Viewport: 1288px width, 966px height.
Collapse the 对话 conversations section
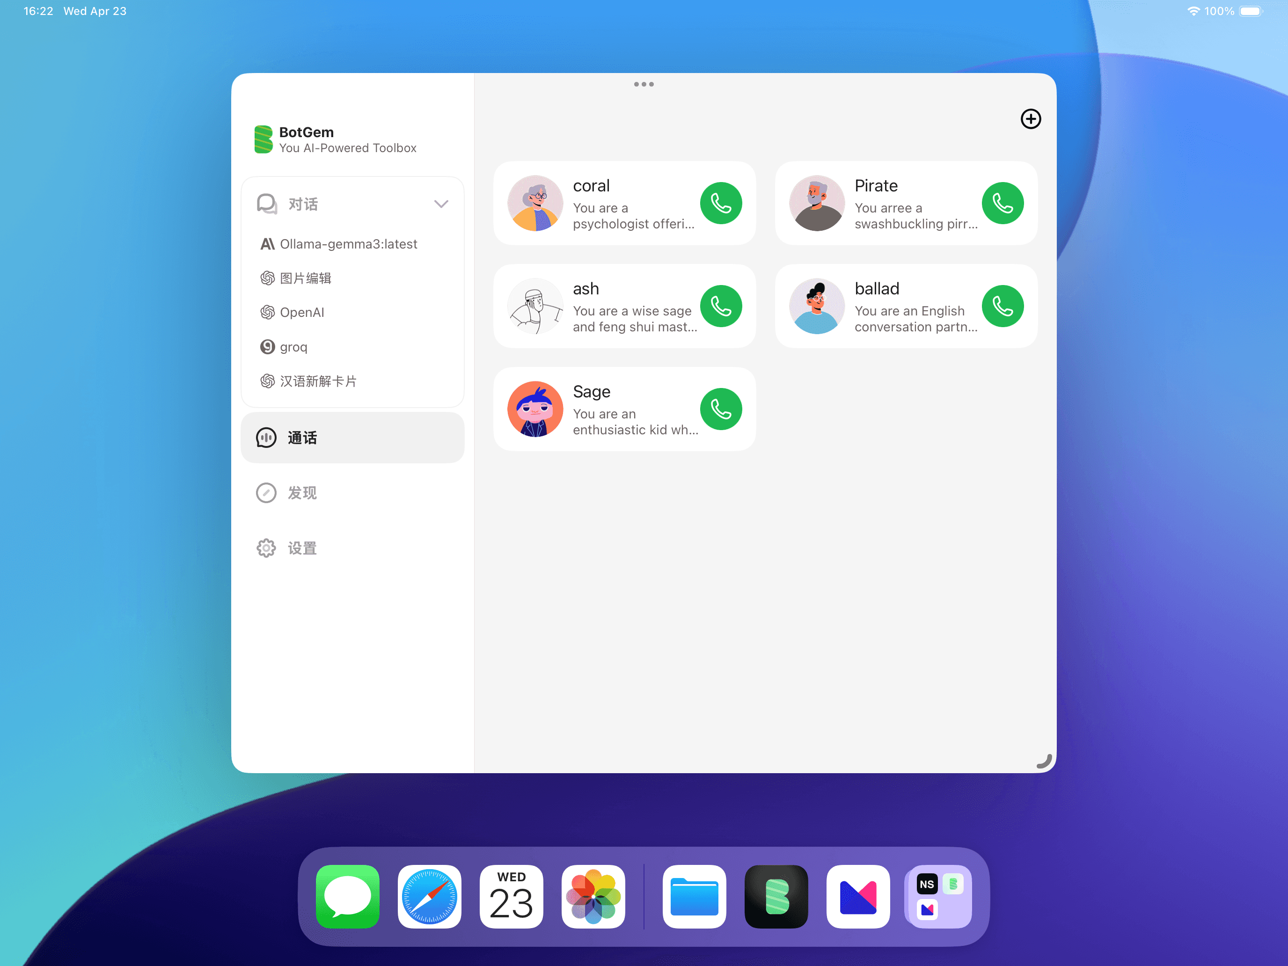click(441, 204)
